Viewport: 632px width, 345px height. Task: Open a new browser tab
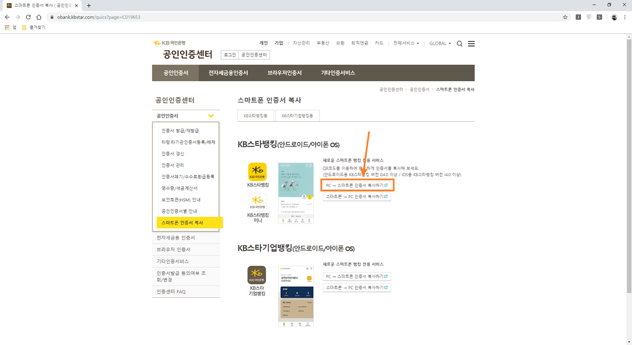click(x=88, y=5)
